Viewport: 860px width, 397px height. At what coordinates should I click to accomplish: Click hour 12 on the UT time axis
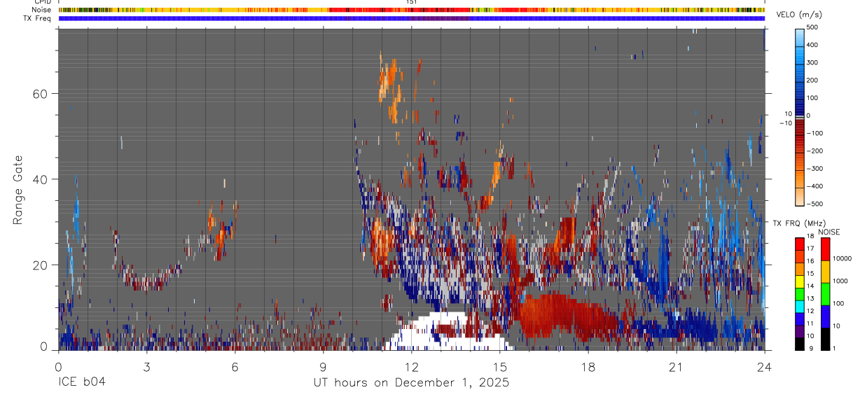(411, 366)
